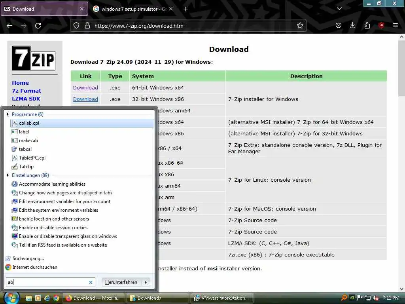
Task: Open Enable or disable session cookies
Action: pyautogui.click(x=82, y=228)
